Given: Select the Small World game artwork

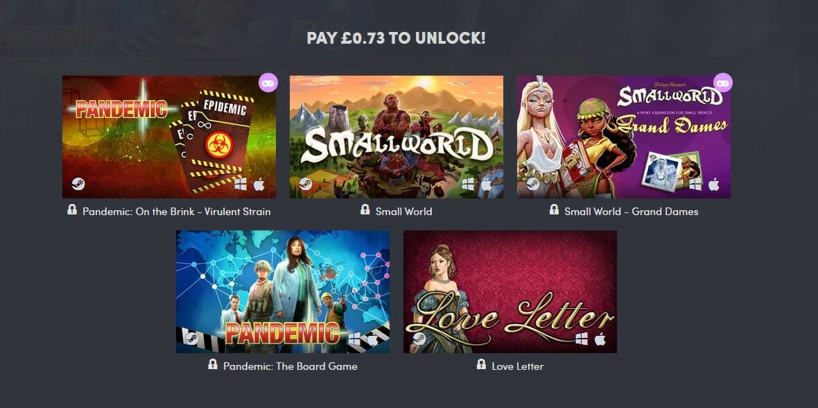Looking at the screenshot, I should click(x=397, y=137).
